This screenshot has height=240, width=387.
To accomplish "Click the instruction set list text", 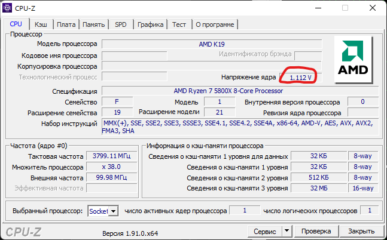I will (x=240, y=127).
